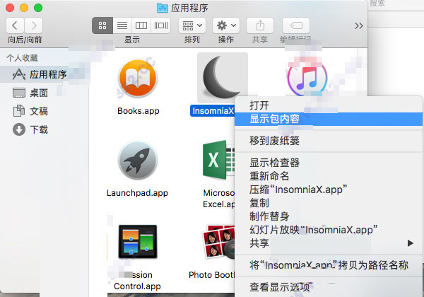Switch to icon view mode
Viewport: 424px width, 297px height.
pyautogui.click(x=102, y=25)
